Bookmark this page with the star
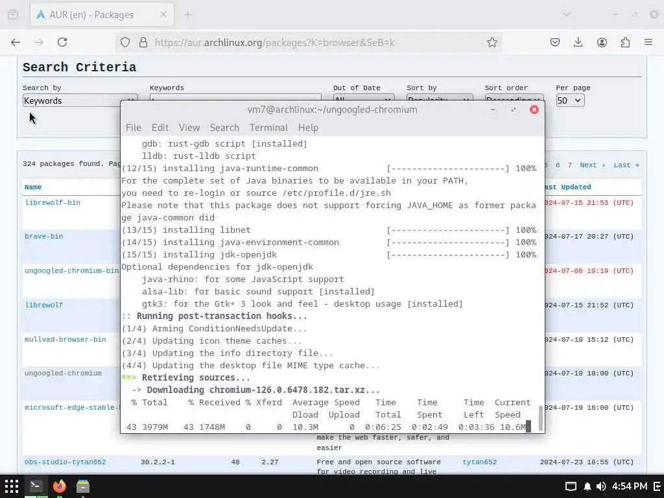The image size is (664, 498). point(492,42)
